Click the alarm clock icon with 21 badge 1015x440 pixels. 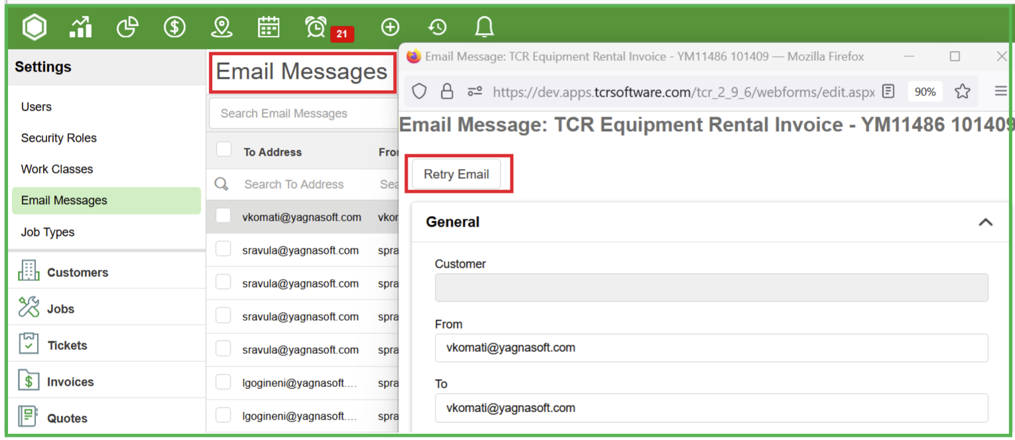tap(316, 27)
